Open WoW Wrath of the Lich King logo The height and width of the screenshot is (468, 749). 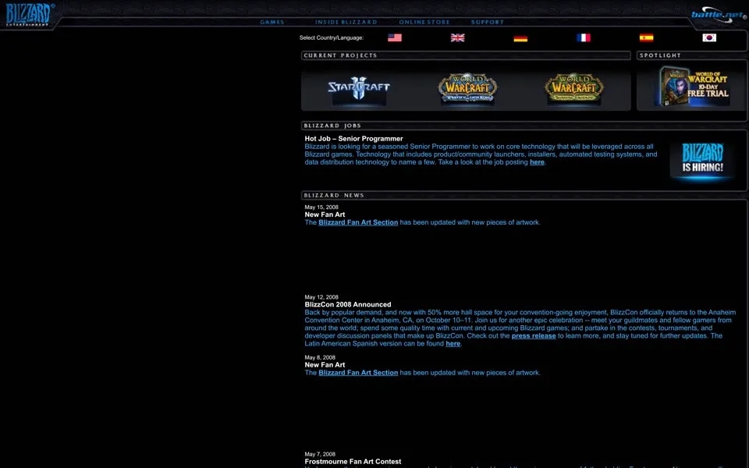pyautogui.click(x=467, y=88)
